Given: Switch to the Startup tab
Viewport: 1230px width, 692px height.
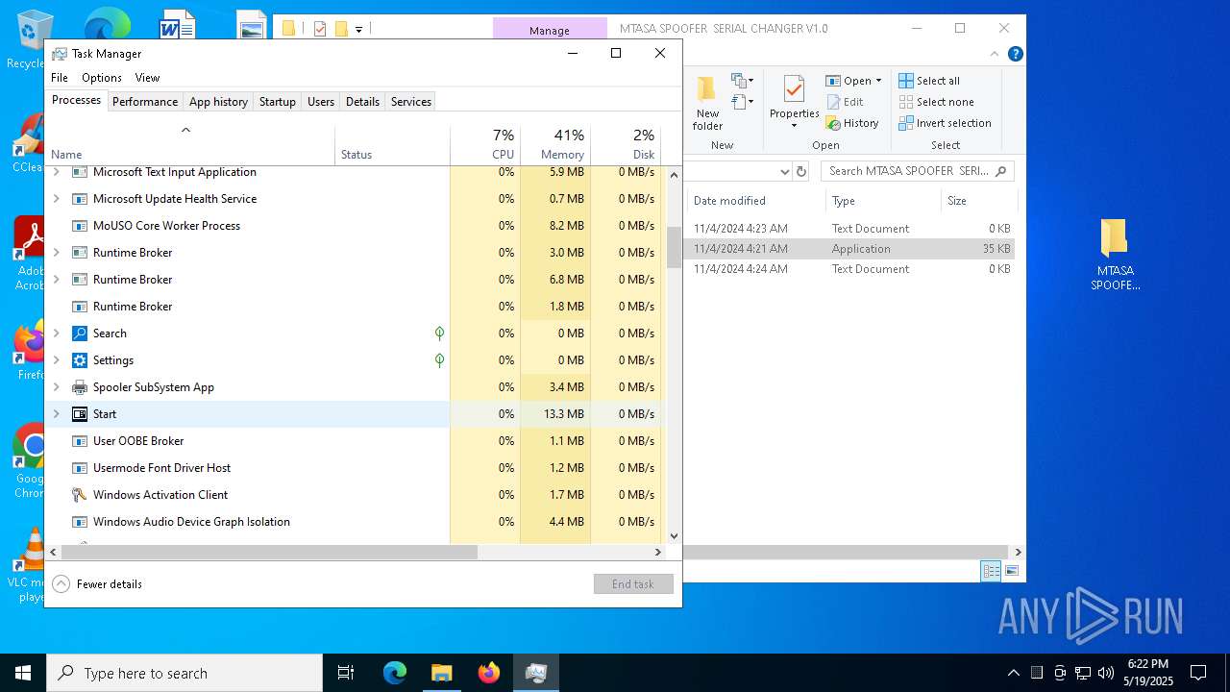Looking at the screenshot, I should click(278, 102).
